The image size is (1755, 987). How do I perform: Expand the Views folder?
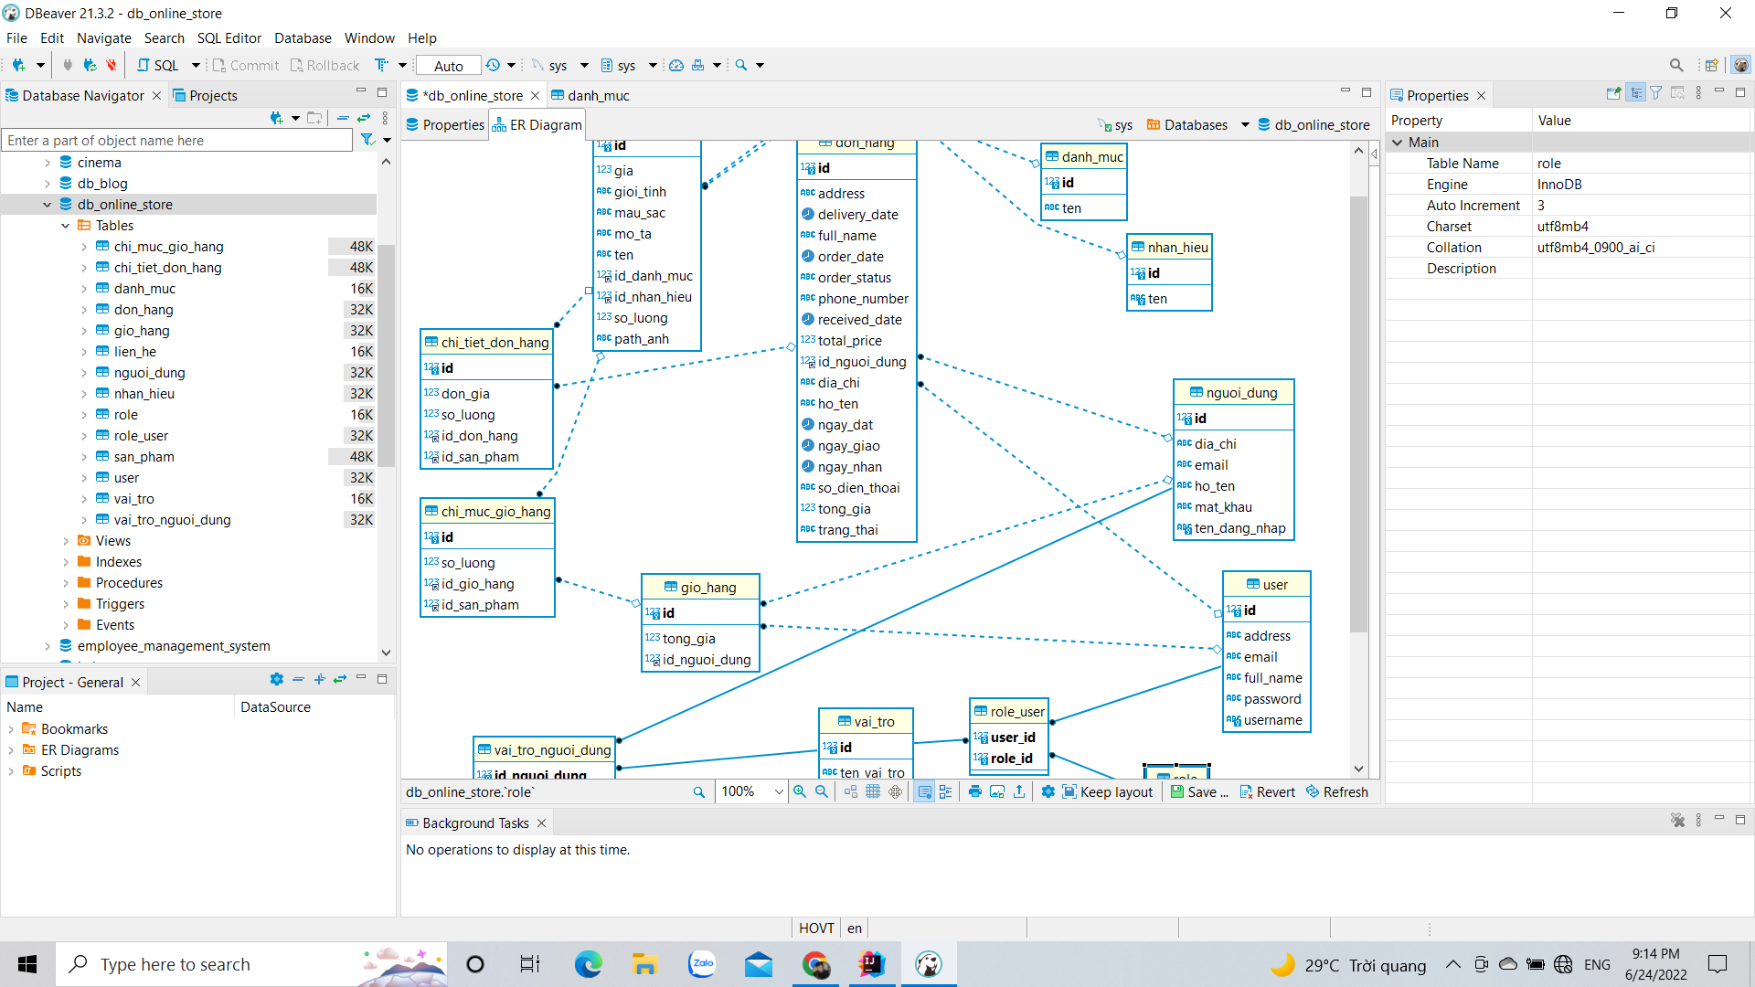click(66, 541)
